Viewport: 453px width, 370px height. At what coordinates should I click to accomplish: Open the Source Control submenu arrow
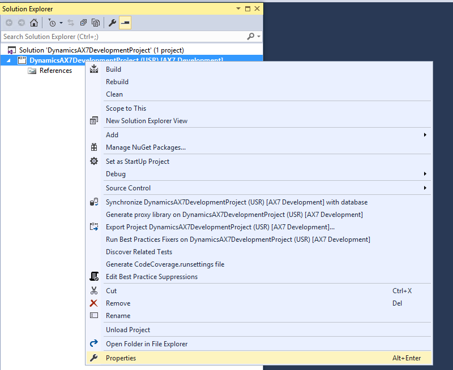[425, 188]
